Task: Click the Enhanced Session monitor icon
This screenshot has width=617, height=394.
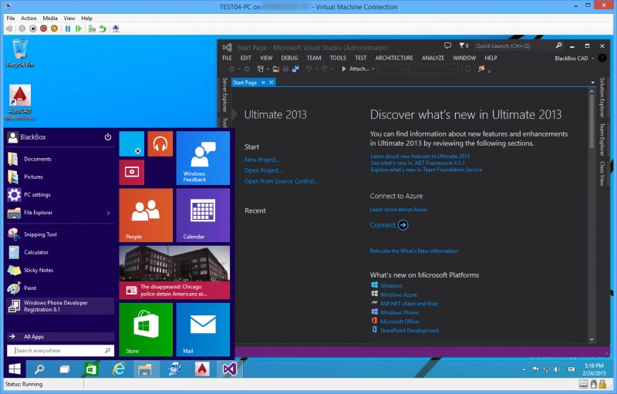Action: click(x=116, y=29)
